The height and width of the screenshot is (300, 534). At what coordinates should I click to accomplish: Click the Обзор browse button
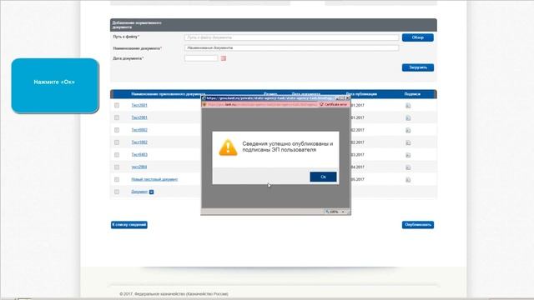pyautogui.click(x=417, y=37)
